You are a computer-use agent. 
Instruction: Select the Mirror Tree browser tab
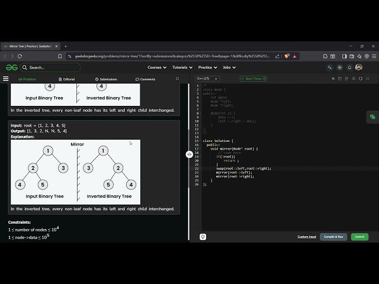point(30,46)
